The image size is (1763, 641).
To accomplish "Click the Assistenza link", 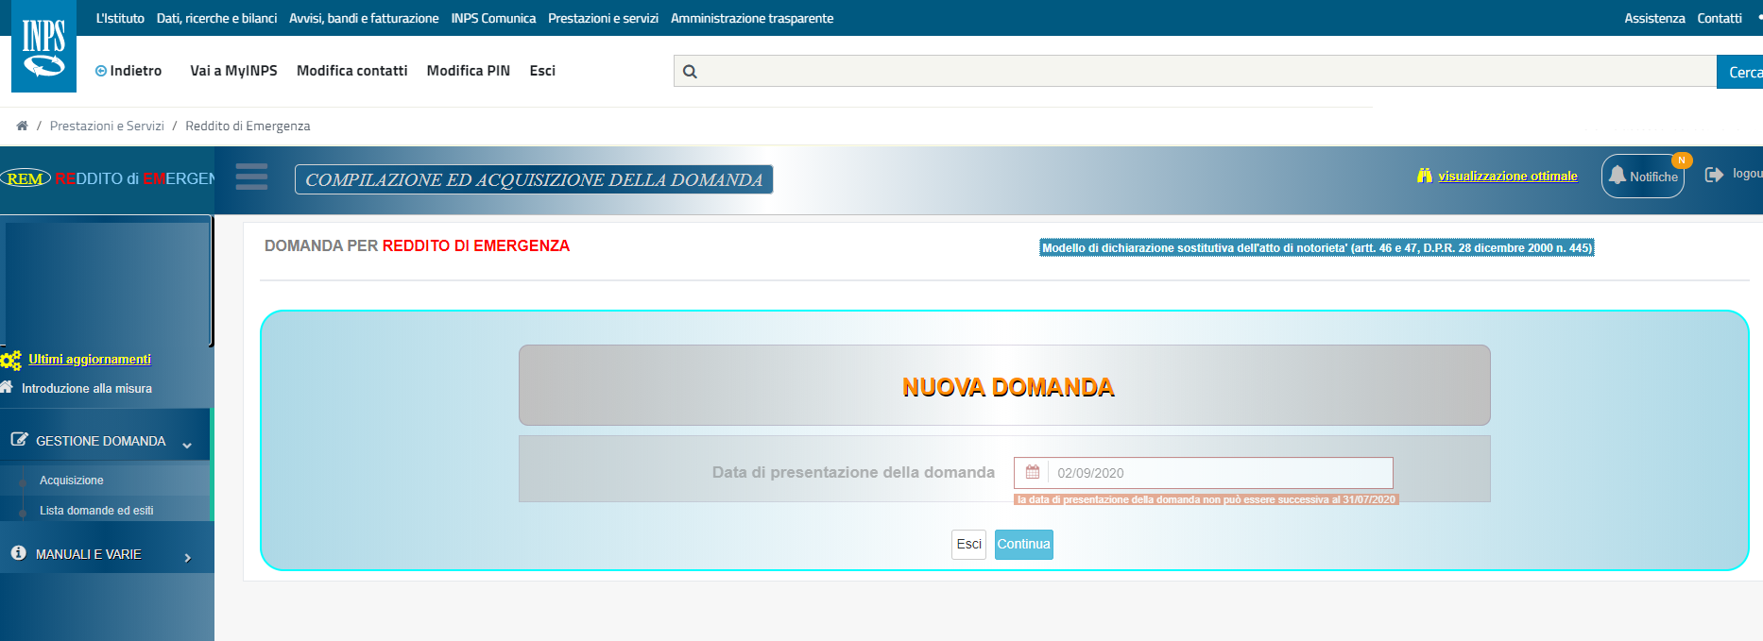I will 1654,18.
